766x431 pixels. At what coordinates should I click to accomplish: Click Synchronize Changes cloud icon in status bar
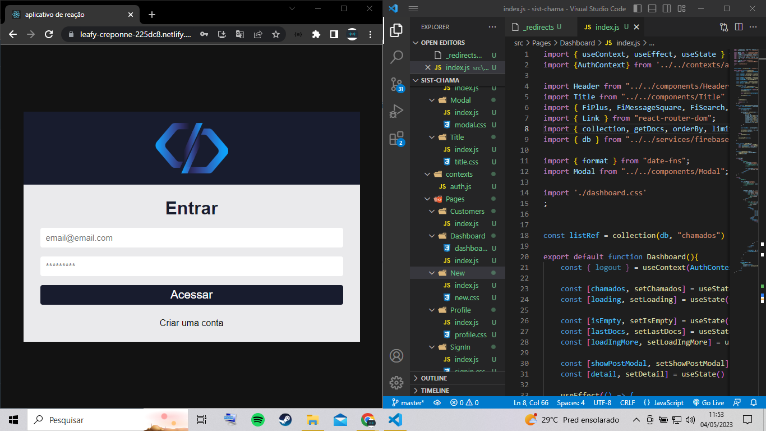tap(437, 402)
